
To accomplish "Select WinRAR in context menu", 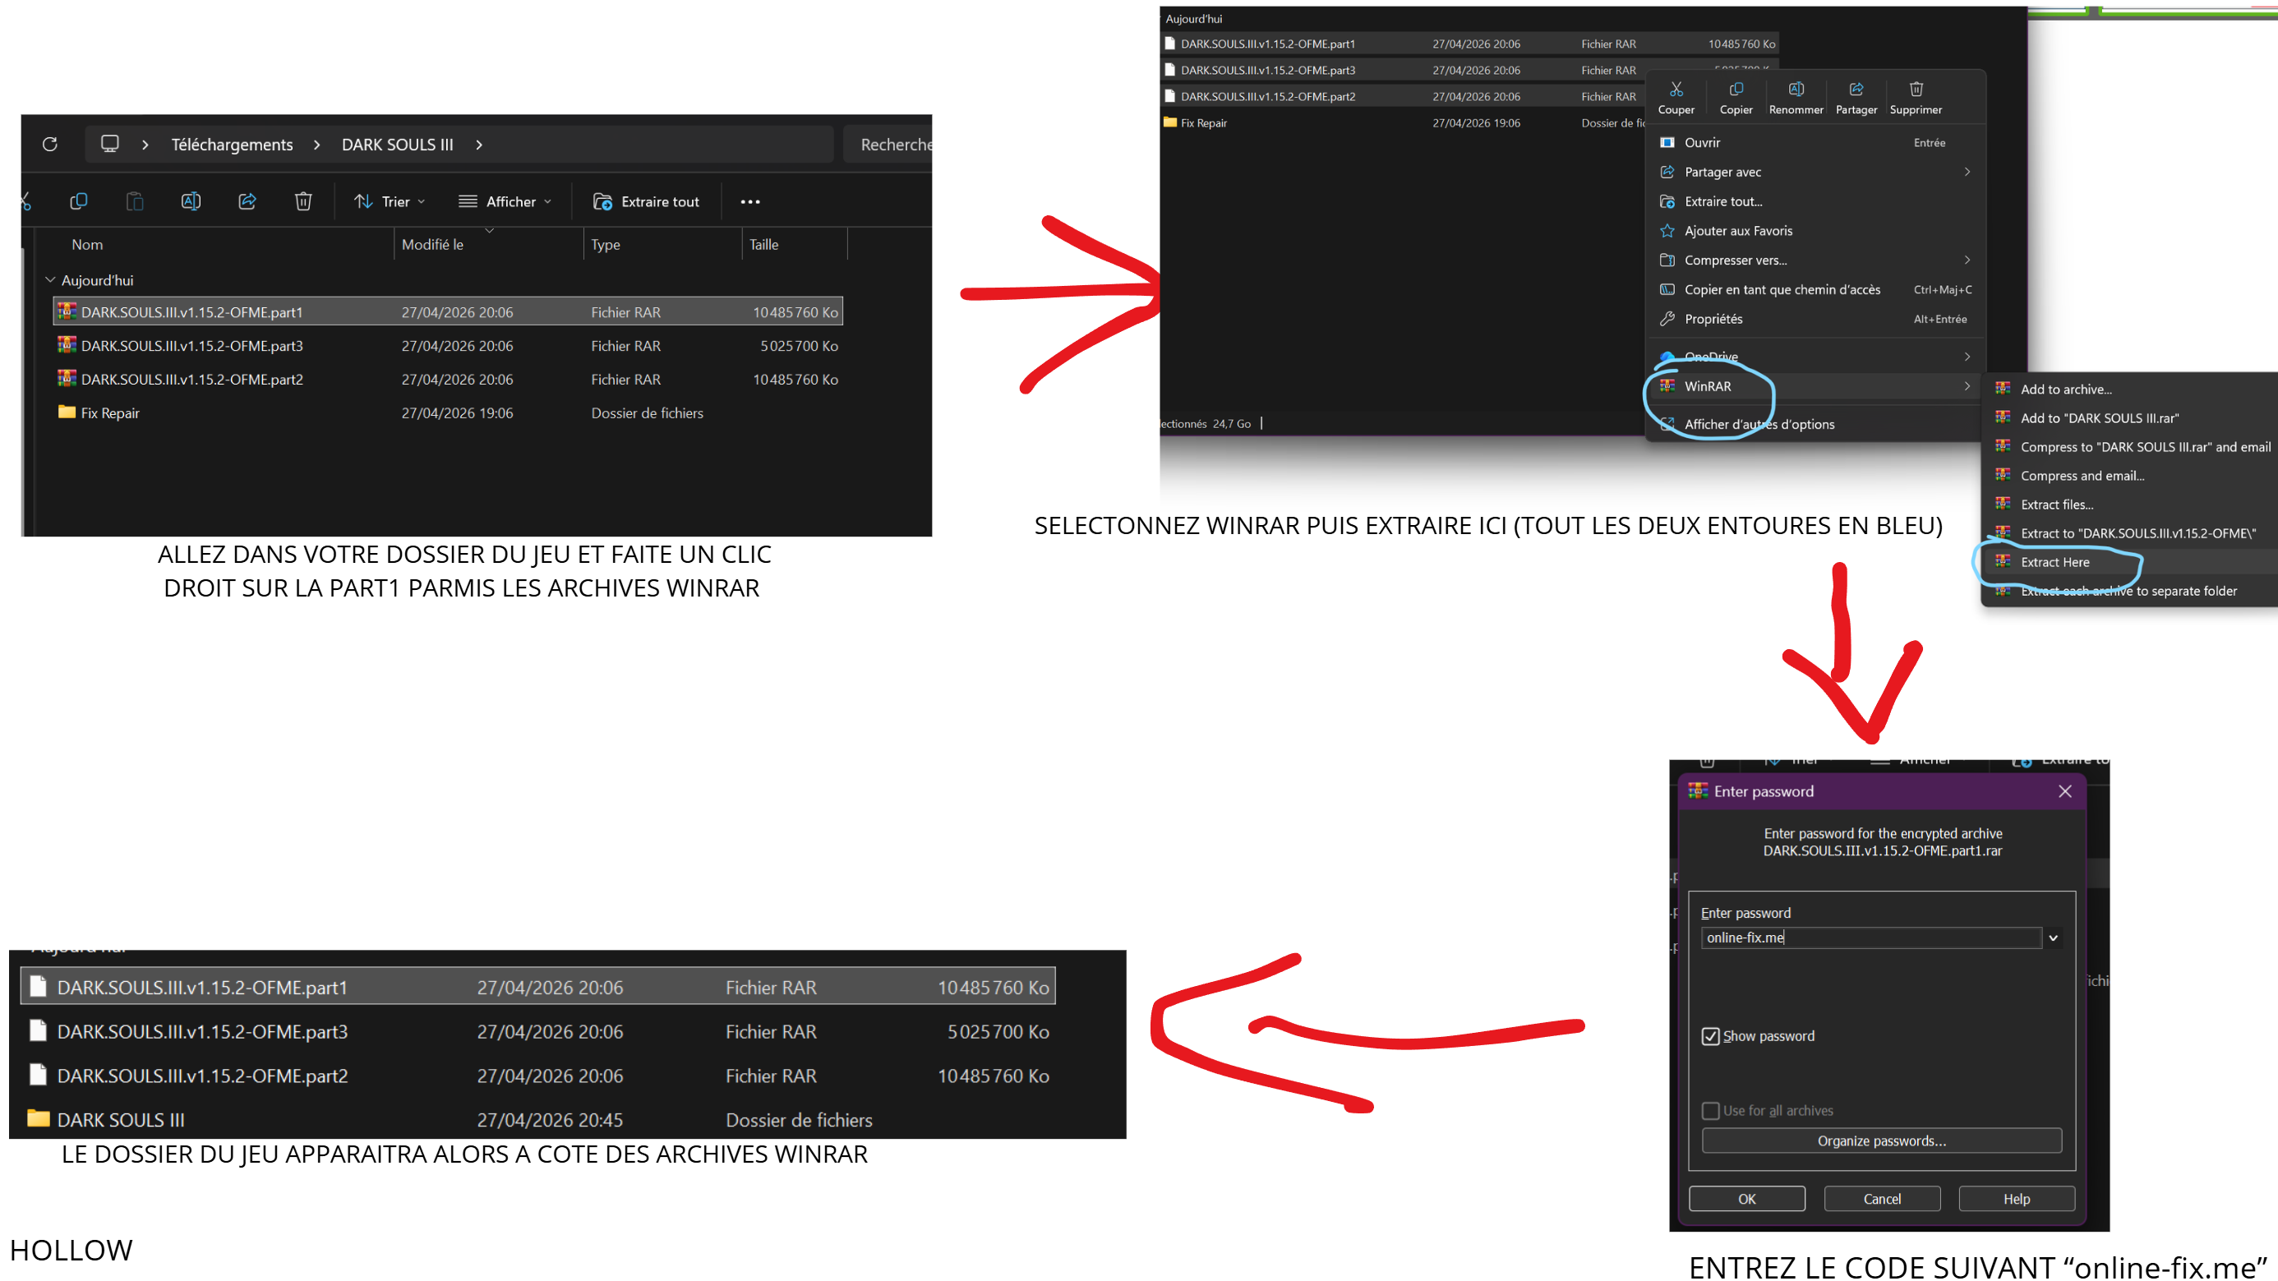I will click(1817, 386).
